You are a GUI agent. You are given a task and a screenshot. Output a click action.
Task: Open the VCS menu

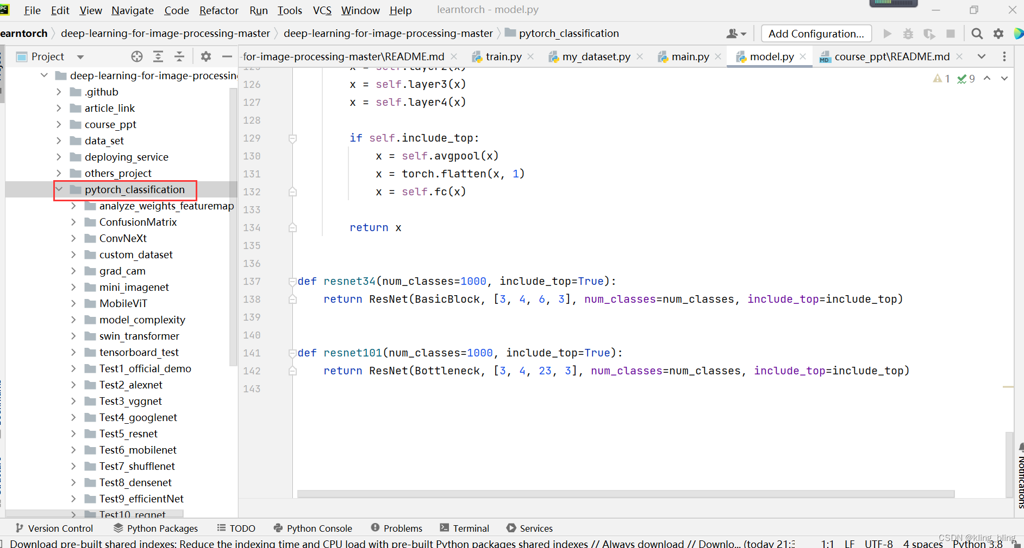pos(322,10)
